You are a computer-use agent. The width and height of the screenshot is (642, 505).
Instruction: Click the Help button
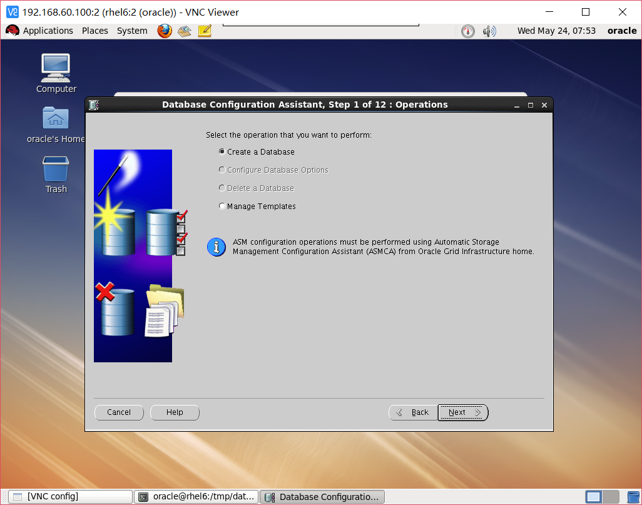175,412
